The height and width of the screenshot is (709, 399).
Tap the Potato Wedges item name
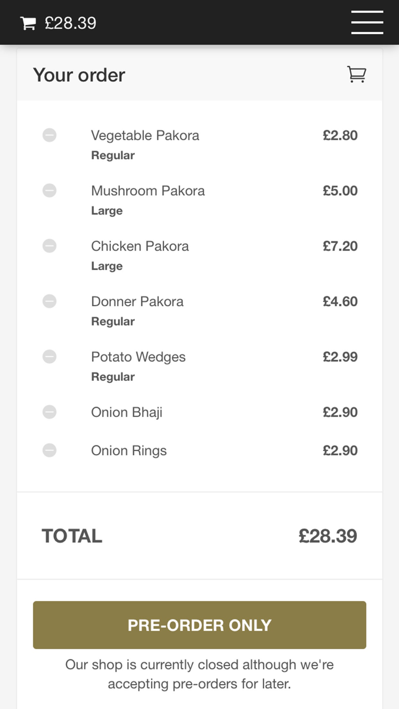138,357
